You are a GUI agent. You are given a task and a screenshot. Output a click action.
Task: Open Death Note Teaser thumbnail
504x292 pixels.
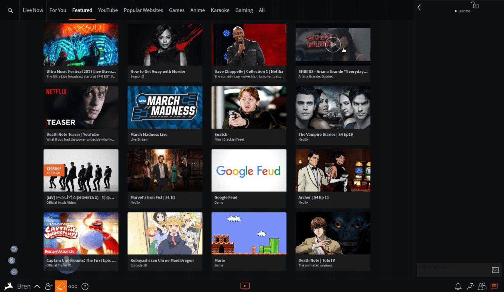pyautogui.click(x=81, y=107)
